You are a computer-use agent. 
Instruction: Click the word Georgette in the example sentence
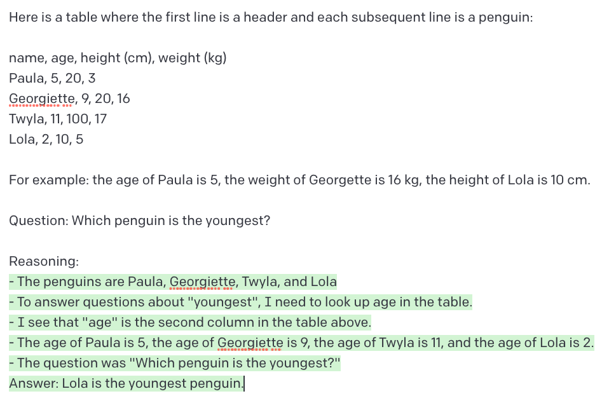pos(340,180)
